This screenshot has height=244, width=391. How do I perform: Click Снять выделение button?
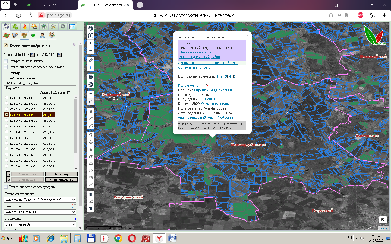tap(62, 179)
